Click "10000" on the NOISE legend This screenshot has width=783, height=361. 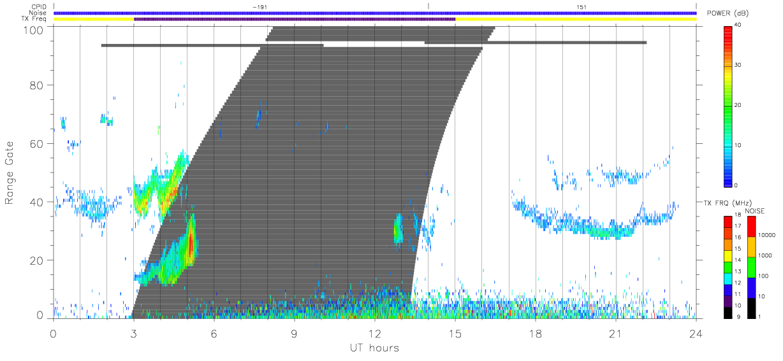coord(767,235)
